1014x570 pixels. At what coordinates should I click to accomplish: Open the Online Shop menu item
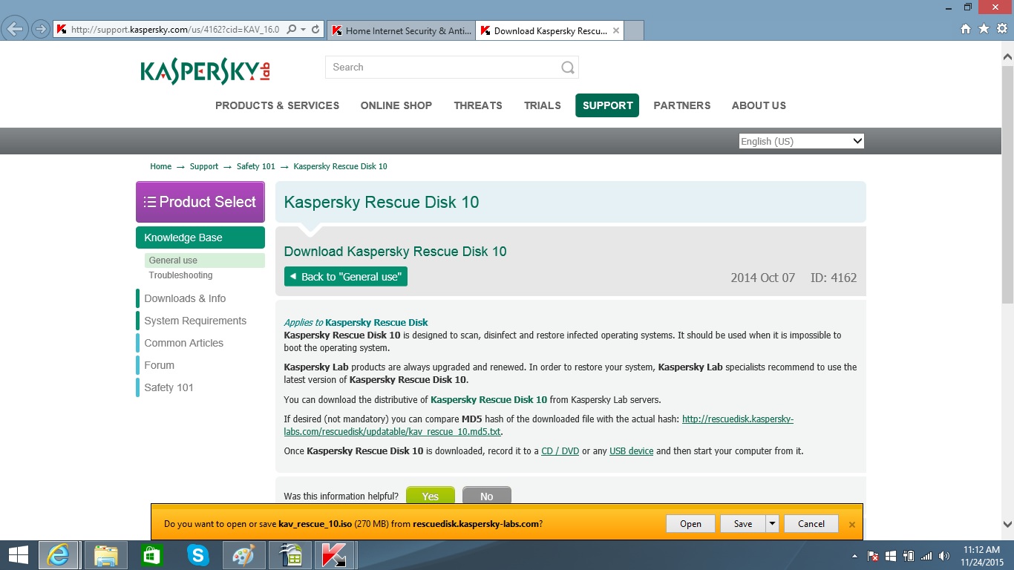pyautogui.click(x=396, y=105)
